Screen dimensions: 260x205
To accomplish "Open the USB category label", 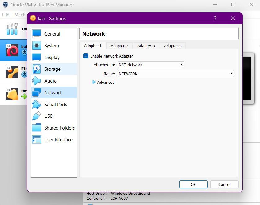I will click(48, 116).
